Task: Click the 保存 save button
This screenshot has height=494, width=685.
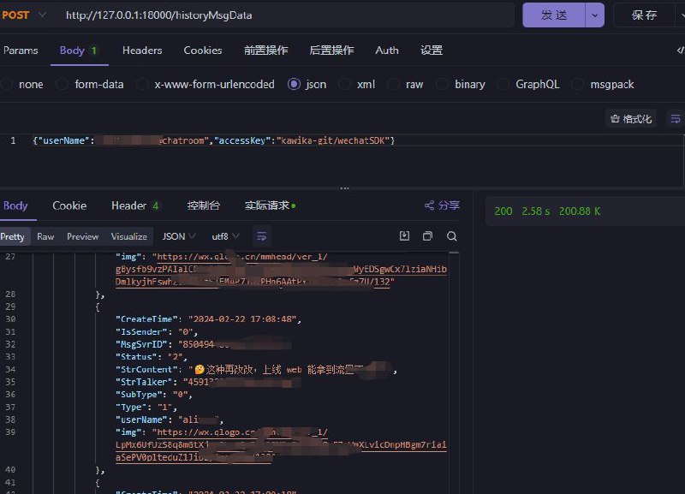Action: coord(645,15)
